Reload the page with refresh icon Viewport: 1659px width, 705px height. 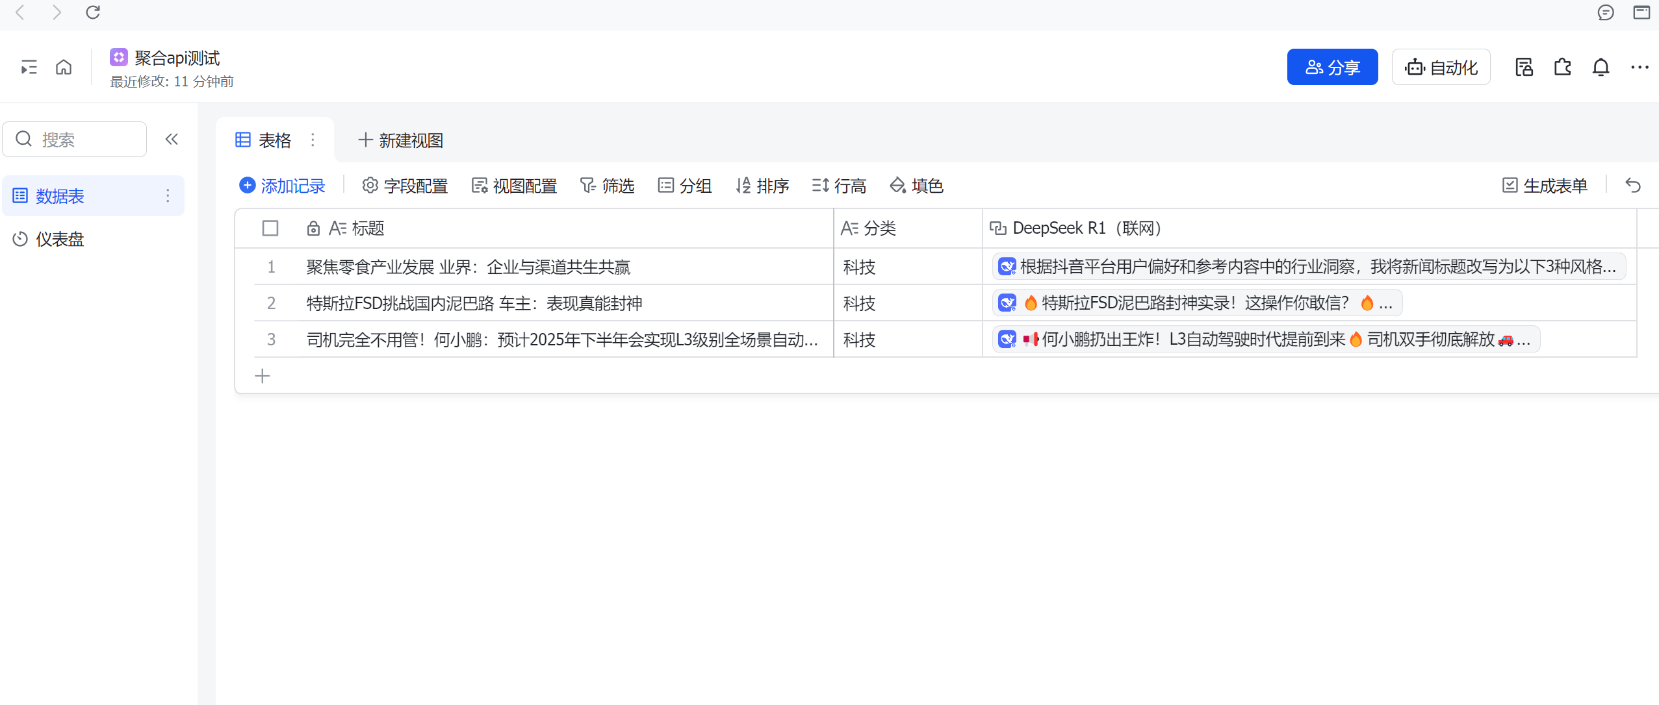93,12
